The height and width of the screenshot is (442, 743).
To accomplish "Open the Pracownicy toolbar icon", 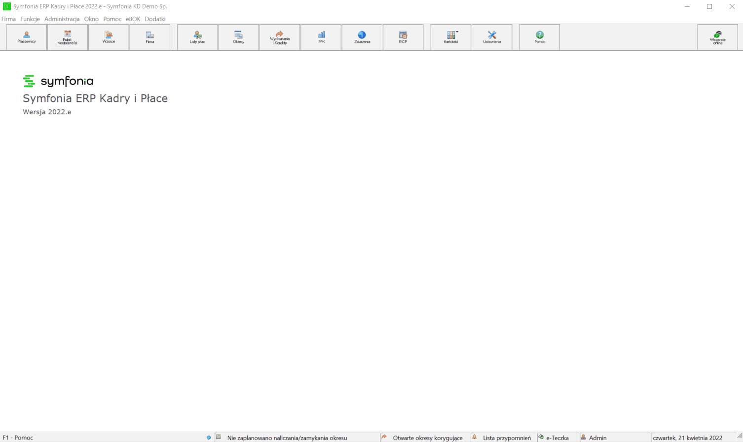I will (x=27, y=37).
